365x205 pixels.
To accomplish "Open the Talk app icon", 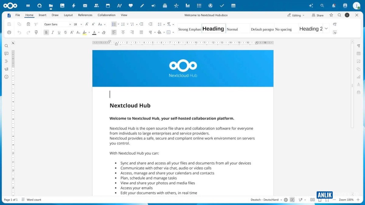I will [x=39, y=5].
